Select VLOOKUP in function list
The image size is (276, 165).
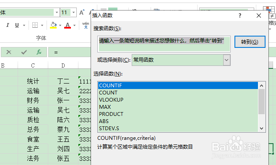pos(178,100)
